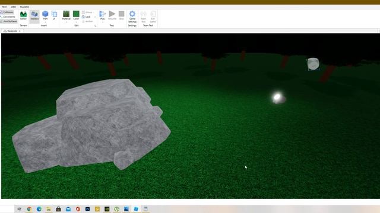The image size is (380, 213).
Task: Select the Baseplate document tab
Action: point(12,31)
